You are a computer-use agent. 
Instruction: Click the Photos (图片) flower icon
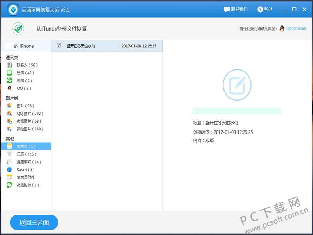[9, 106]
